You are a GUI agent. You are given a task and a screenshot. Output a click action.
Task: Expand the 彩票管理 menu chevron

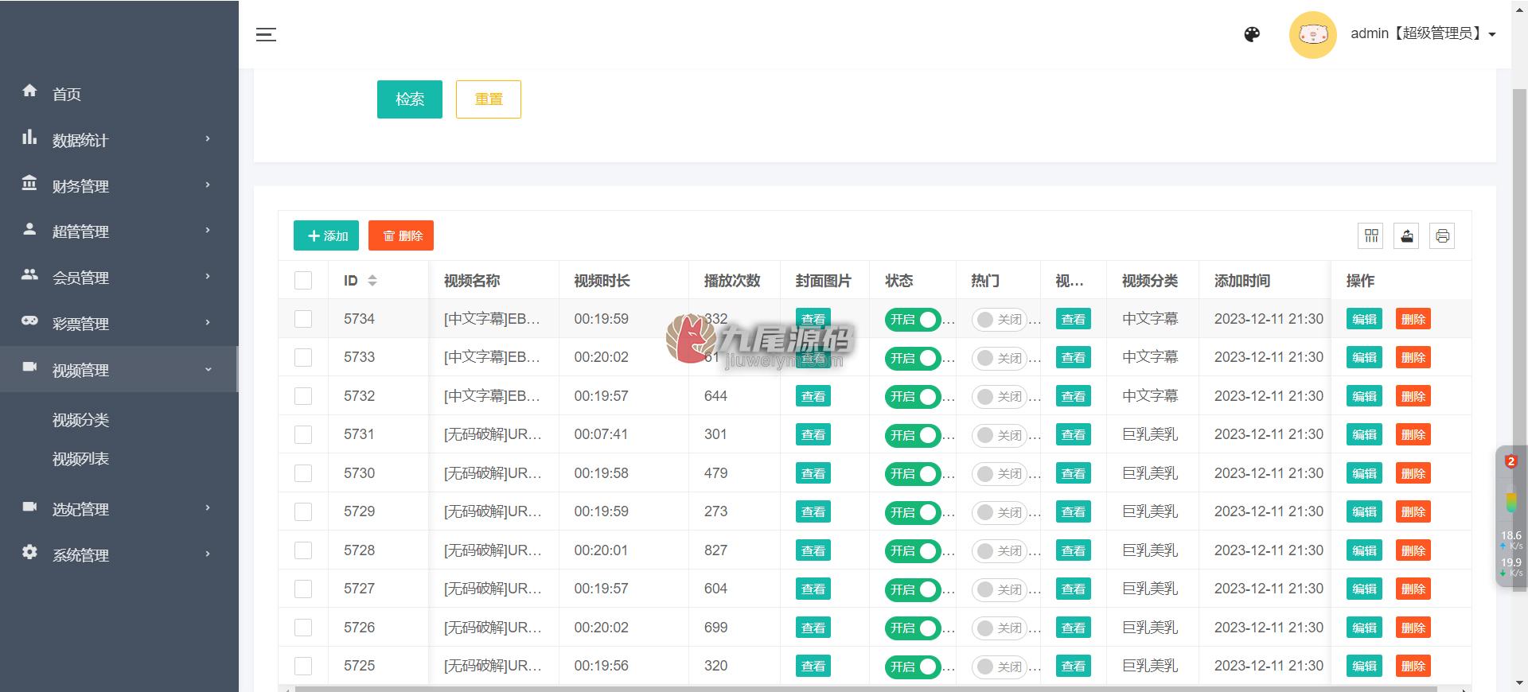coord(208,322)
